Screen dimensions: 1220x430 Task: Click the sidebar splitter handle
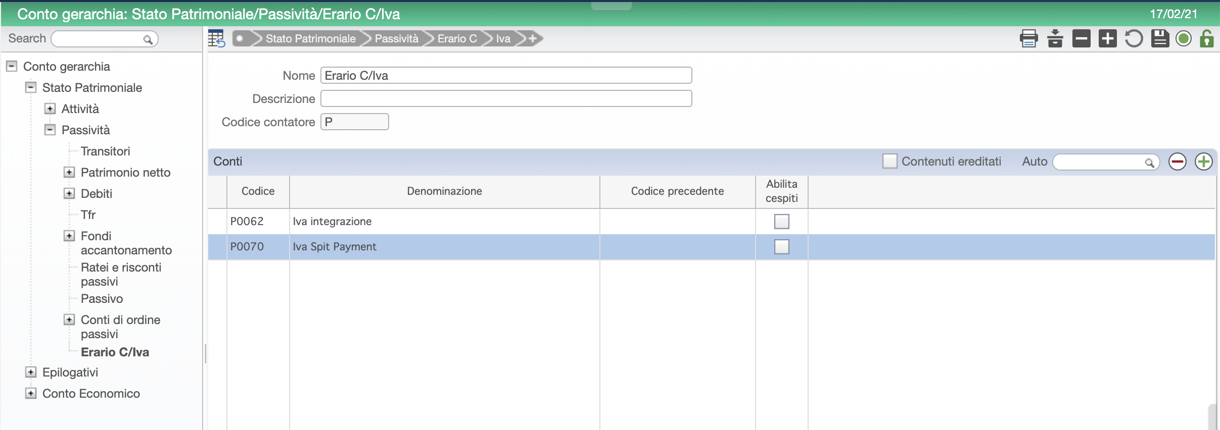click(x=205, y=353)
